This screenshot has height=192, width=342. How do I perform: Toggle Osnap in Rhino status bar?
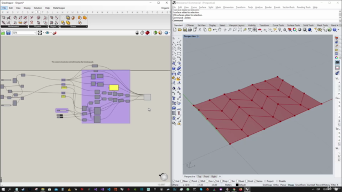pos(291,185)
